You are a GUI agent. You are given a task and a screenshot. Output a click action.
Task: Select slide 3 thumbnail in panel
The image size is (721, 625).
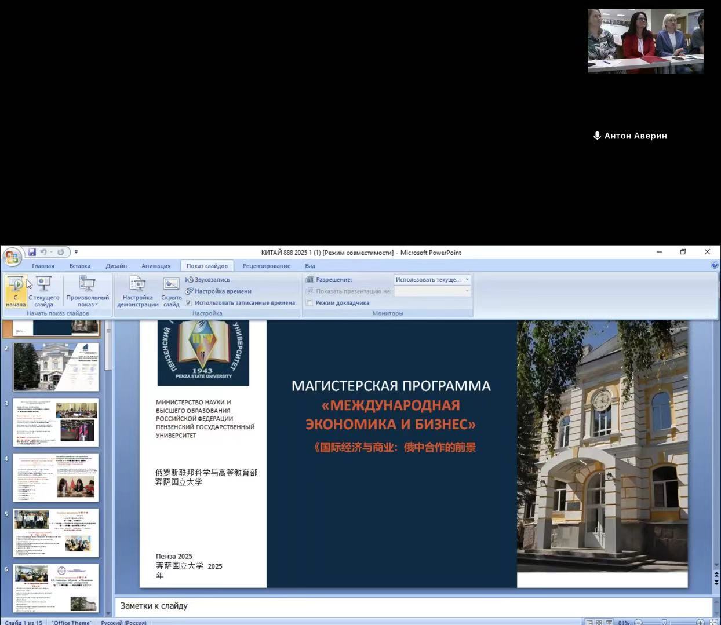click(x=56, y=422)
